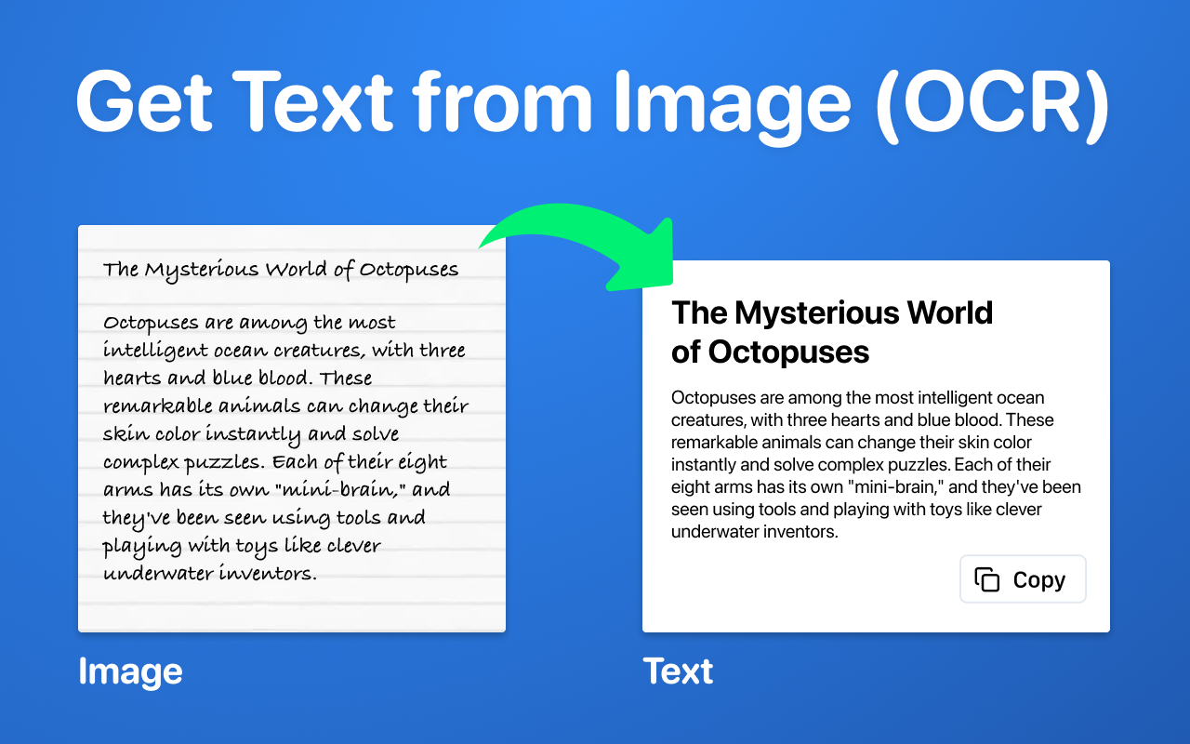Expand the Mysterious World of Octopuses heading

click(x=831, y=332)
